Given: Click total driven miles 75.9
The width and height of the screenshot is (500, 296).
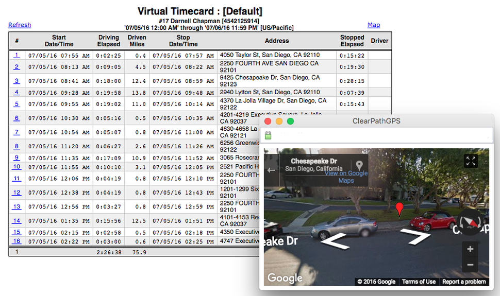Looking at the screenshot, I should coord(139,252).
